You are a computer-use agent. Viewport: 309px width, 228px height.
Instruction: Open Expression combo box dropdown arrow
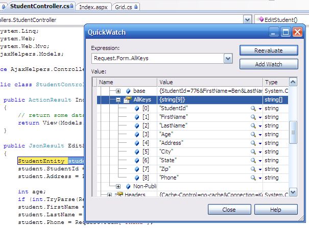228,59
